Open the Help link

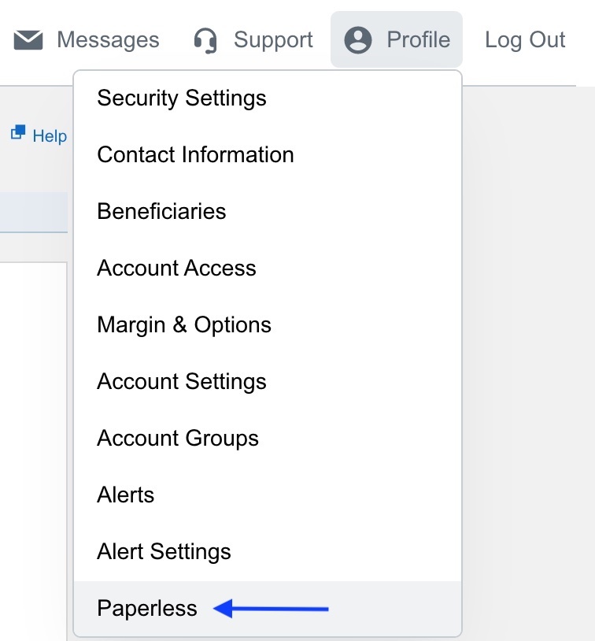tap(49, 136)
